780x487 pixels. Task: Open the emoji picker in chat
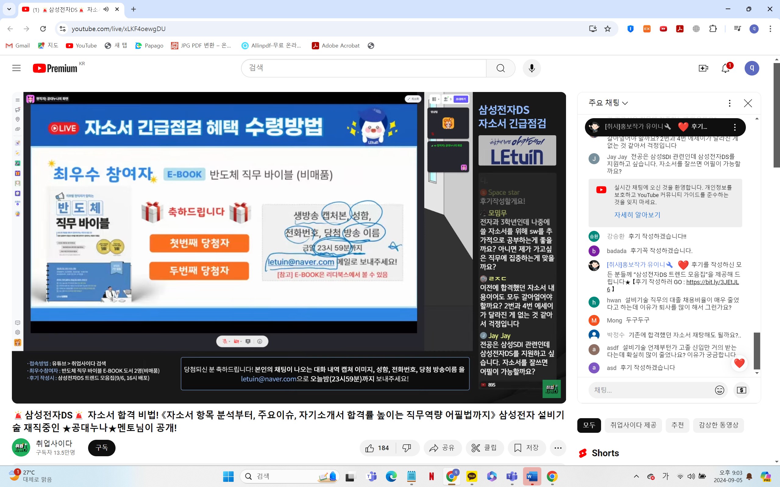click(719, 390)
